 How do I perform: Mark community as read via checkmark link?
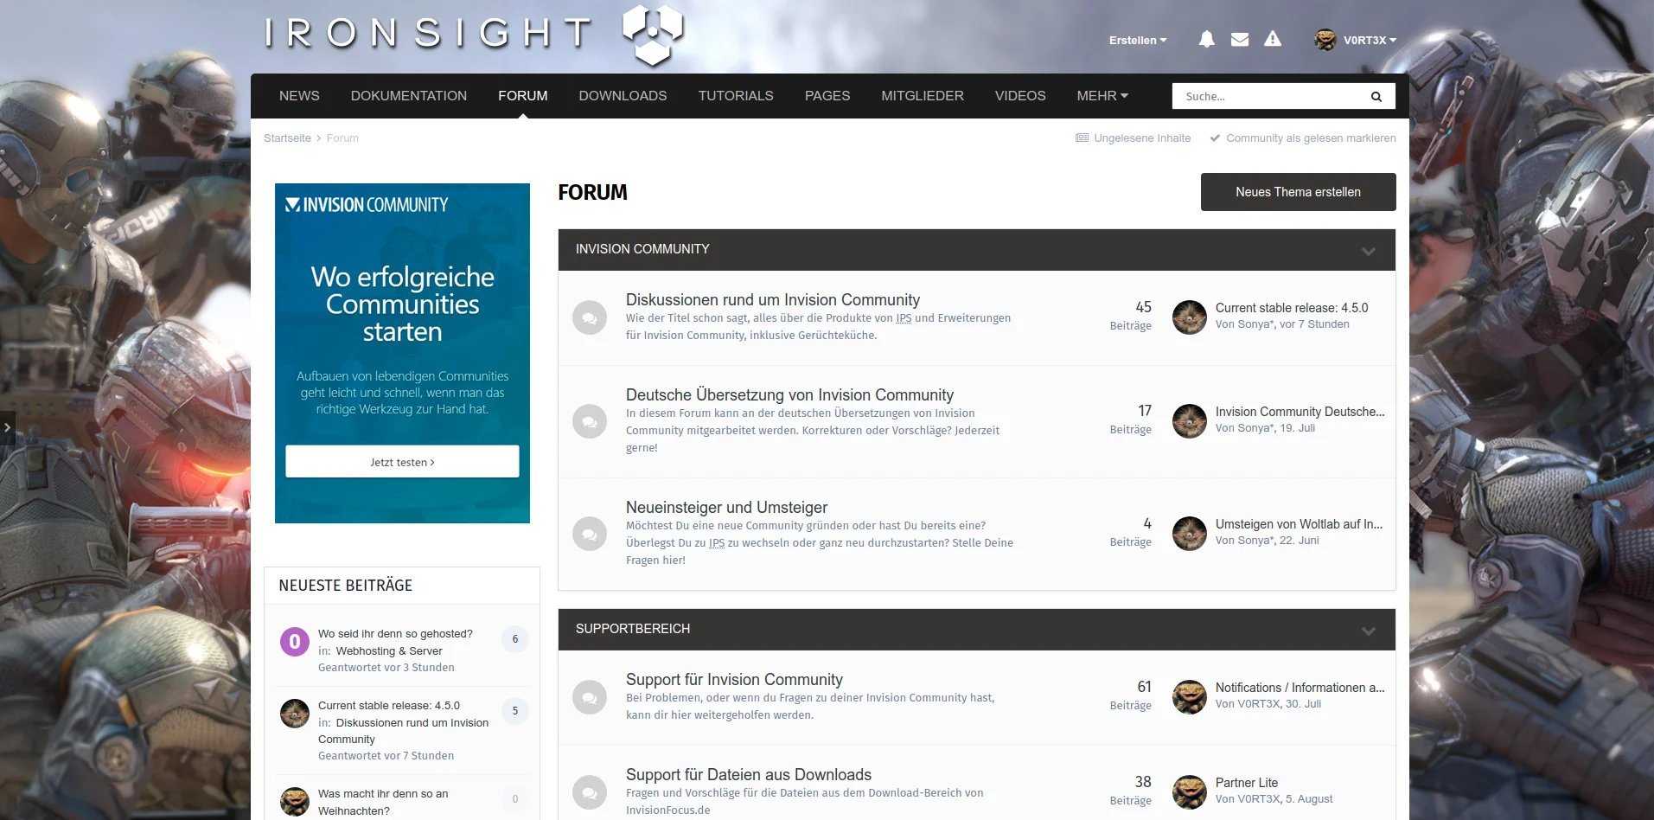(1302, 138)
